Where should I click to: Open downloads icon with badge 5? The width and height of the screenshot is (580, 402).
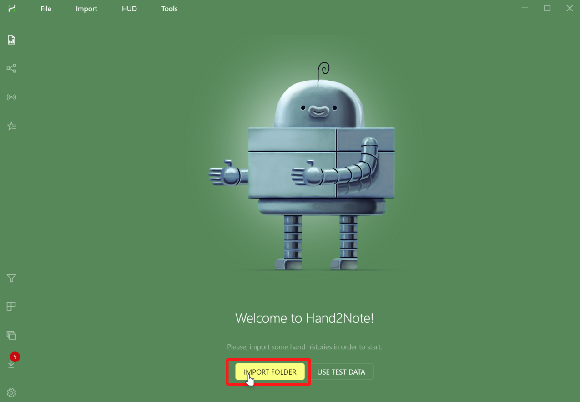(12, 363)
